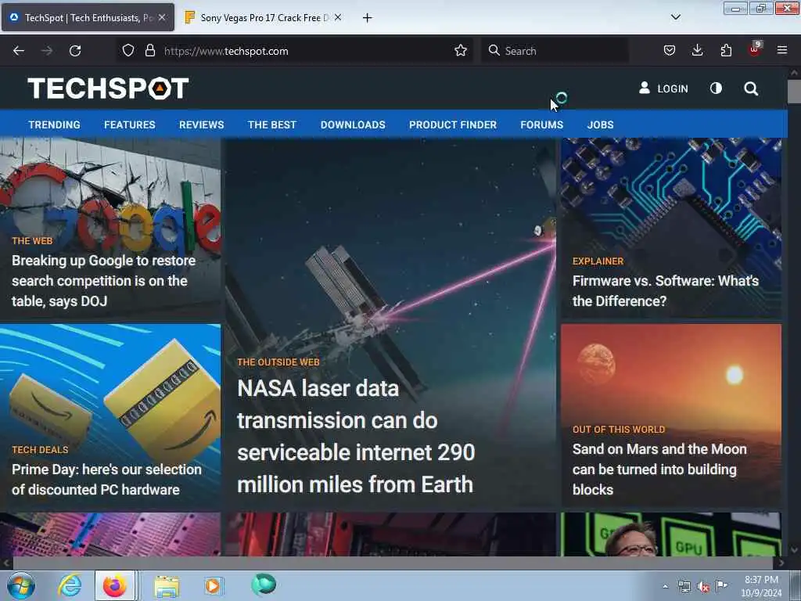Focus the Firefox Search box
This screenshot has height=601, width=801.
pos(555,51)
